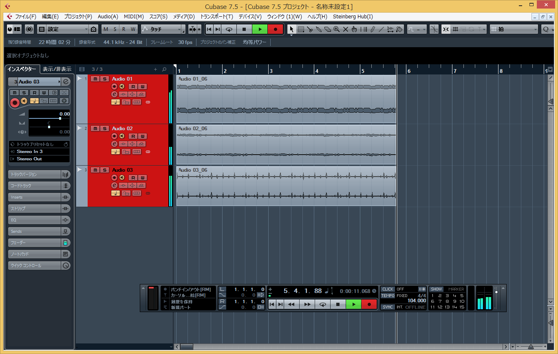Click the add track plus icon
The height and width of the screenshot is (354, 558).
(155, 69)
